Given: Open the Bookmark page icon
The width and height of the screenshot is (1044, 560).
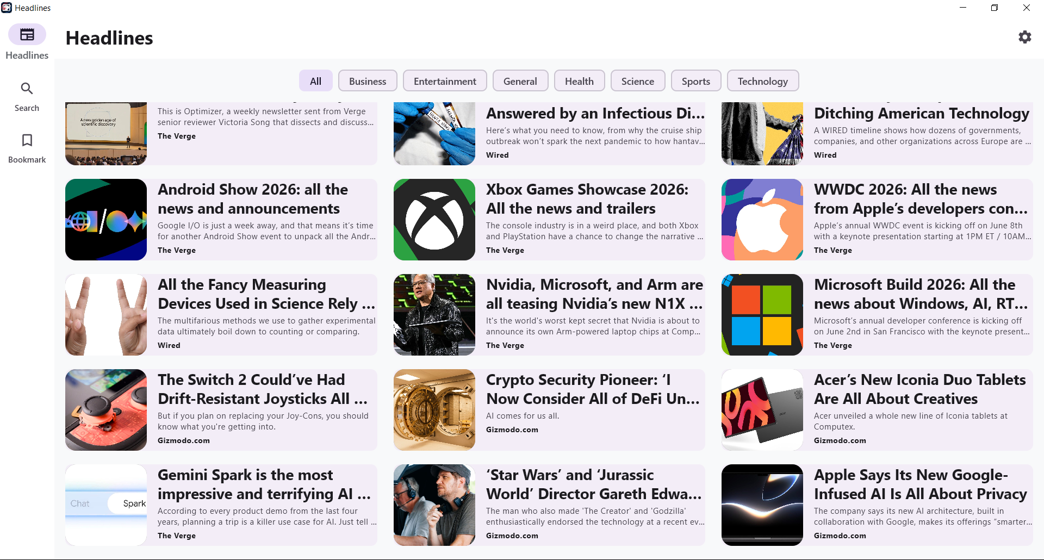Looking at the screenshot, I should (x=27, y=140).
